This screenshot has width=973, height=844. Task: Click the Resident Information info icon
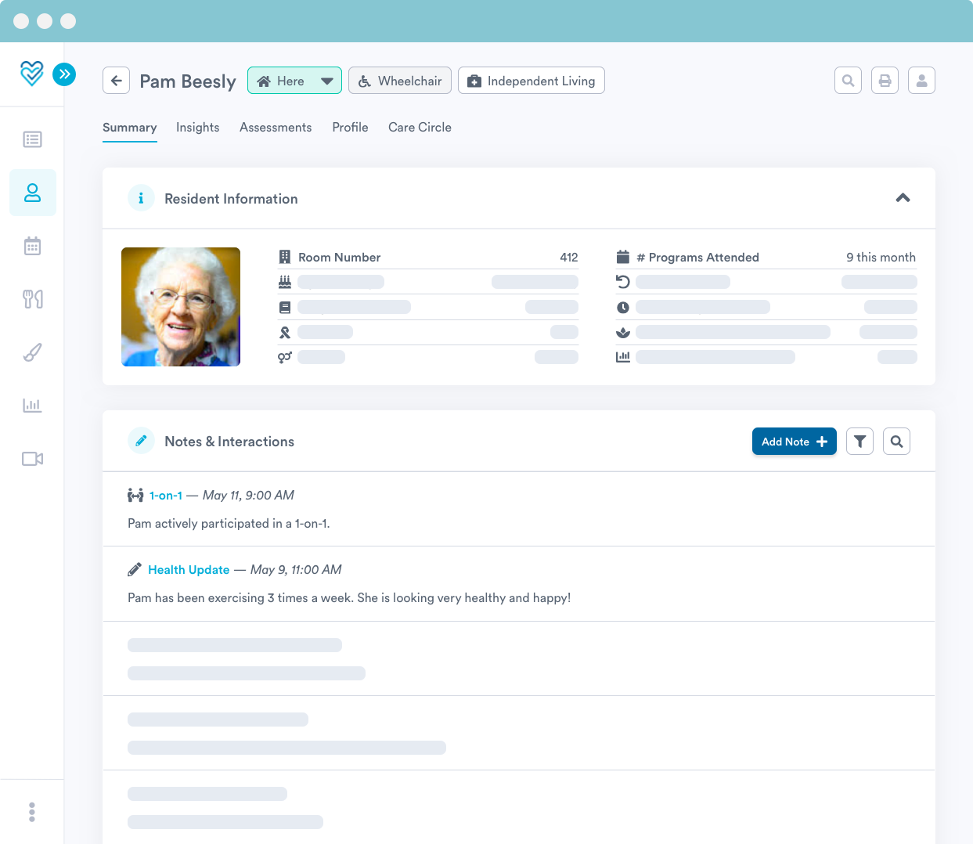pyautogui.click(x=141, y=198)
